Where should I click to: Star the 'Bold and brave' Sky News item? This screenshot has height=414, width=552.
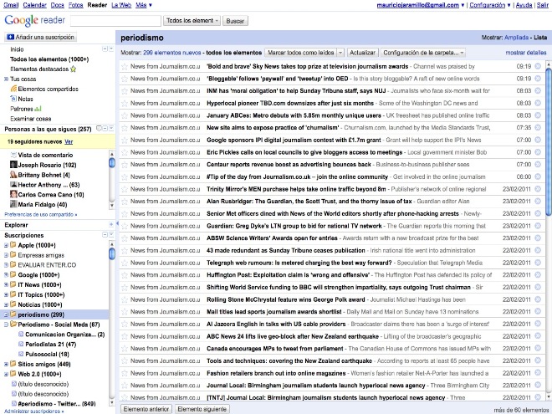tap(125, 67)
